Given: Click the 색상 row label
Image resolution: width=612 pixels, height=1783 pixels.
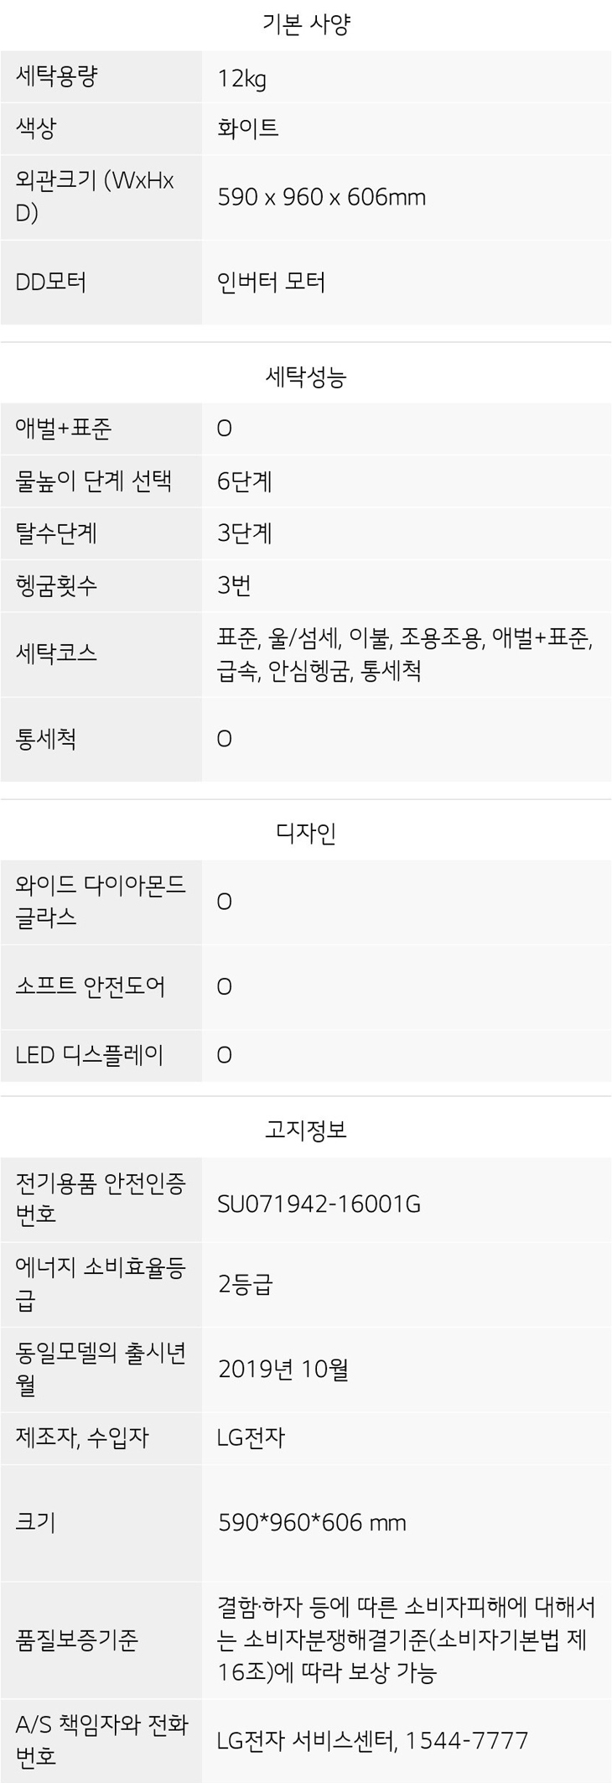Looking at the screenshot, I should pos(36,128).
